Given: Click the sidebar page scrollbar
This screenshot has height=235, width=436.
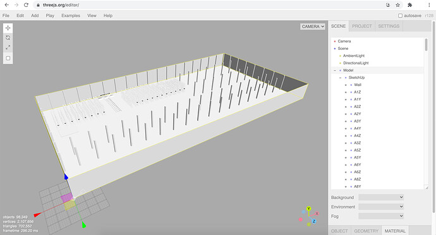Looking at the screenshot, I should click(433, 117).
